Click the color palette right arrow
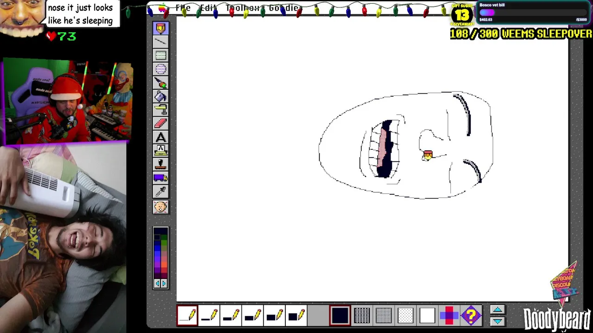This screenshot has height=333, width=593. tap(164, 284)
